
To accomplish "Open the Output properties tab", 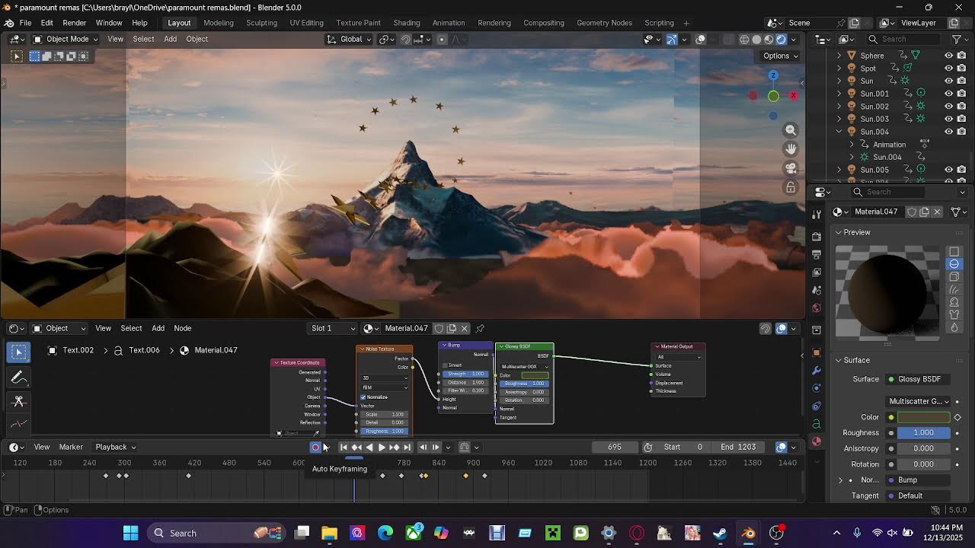I will pyautogui.click(x=817, y=254).
